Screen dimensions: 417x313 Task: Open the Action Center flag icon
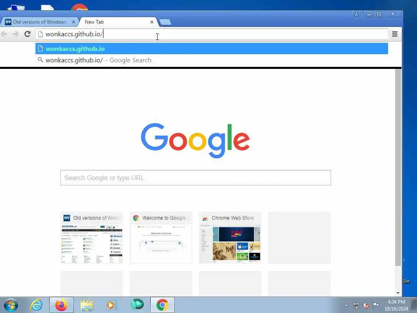375,305
